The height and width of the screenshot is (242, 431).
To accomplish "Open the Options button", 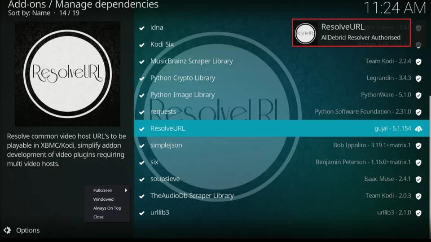I will click(22, 230).
